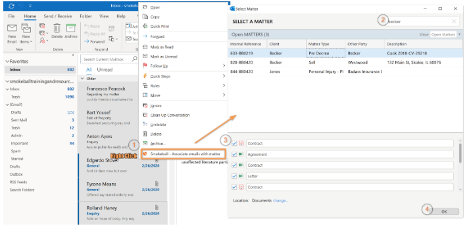Viewport: 469px width, 243px height.
Task: Open the Francesco Peacock email
Action: pyautogui.click(x=109, y=94)
